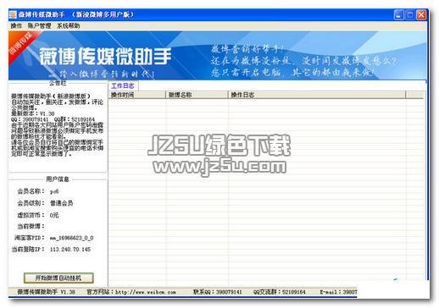This screenshot has height=308, width=439.
Task: Select QQ交流群: 52189164 in status bar
Action: tap(279, 292)
